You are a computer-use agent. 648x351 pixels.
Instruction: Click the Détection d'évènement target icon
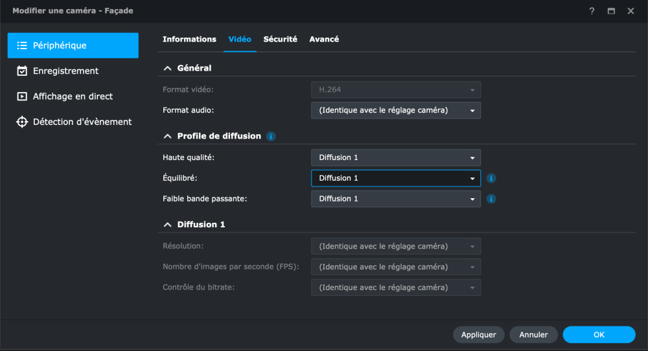point(22,122)
